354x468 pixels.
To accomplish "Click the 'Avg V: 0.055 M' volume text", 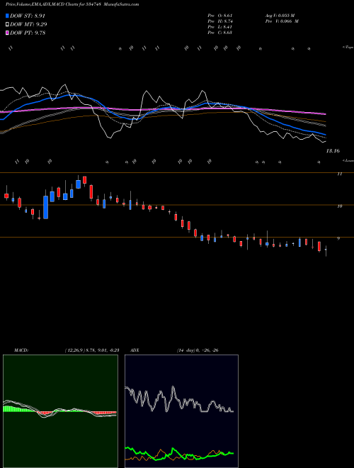I will click(281, 15).
